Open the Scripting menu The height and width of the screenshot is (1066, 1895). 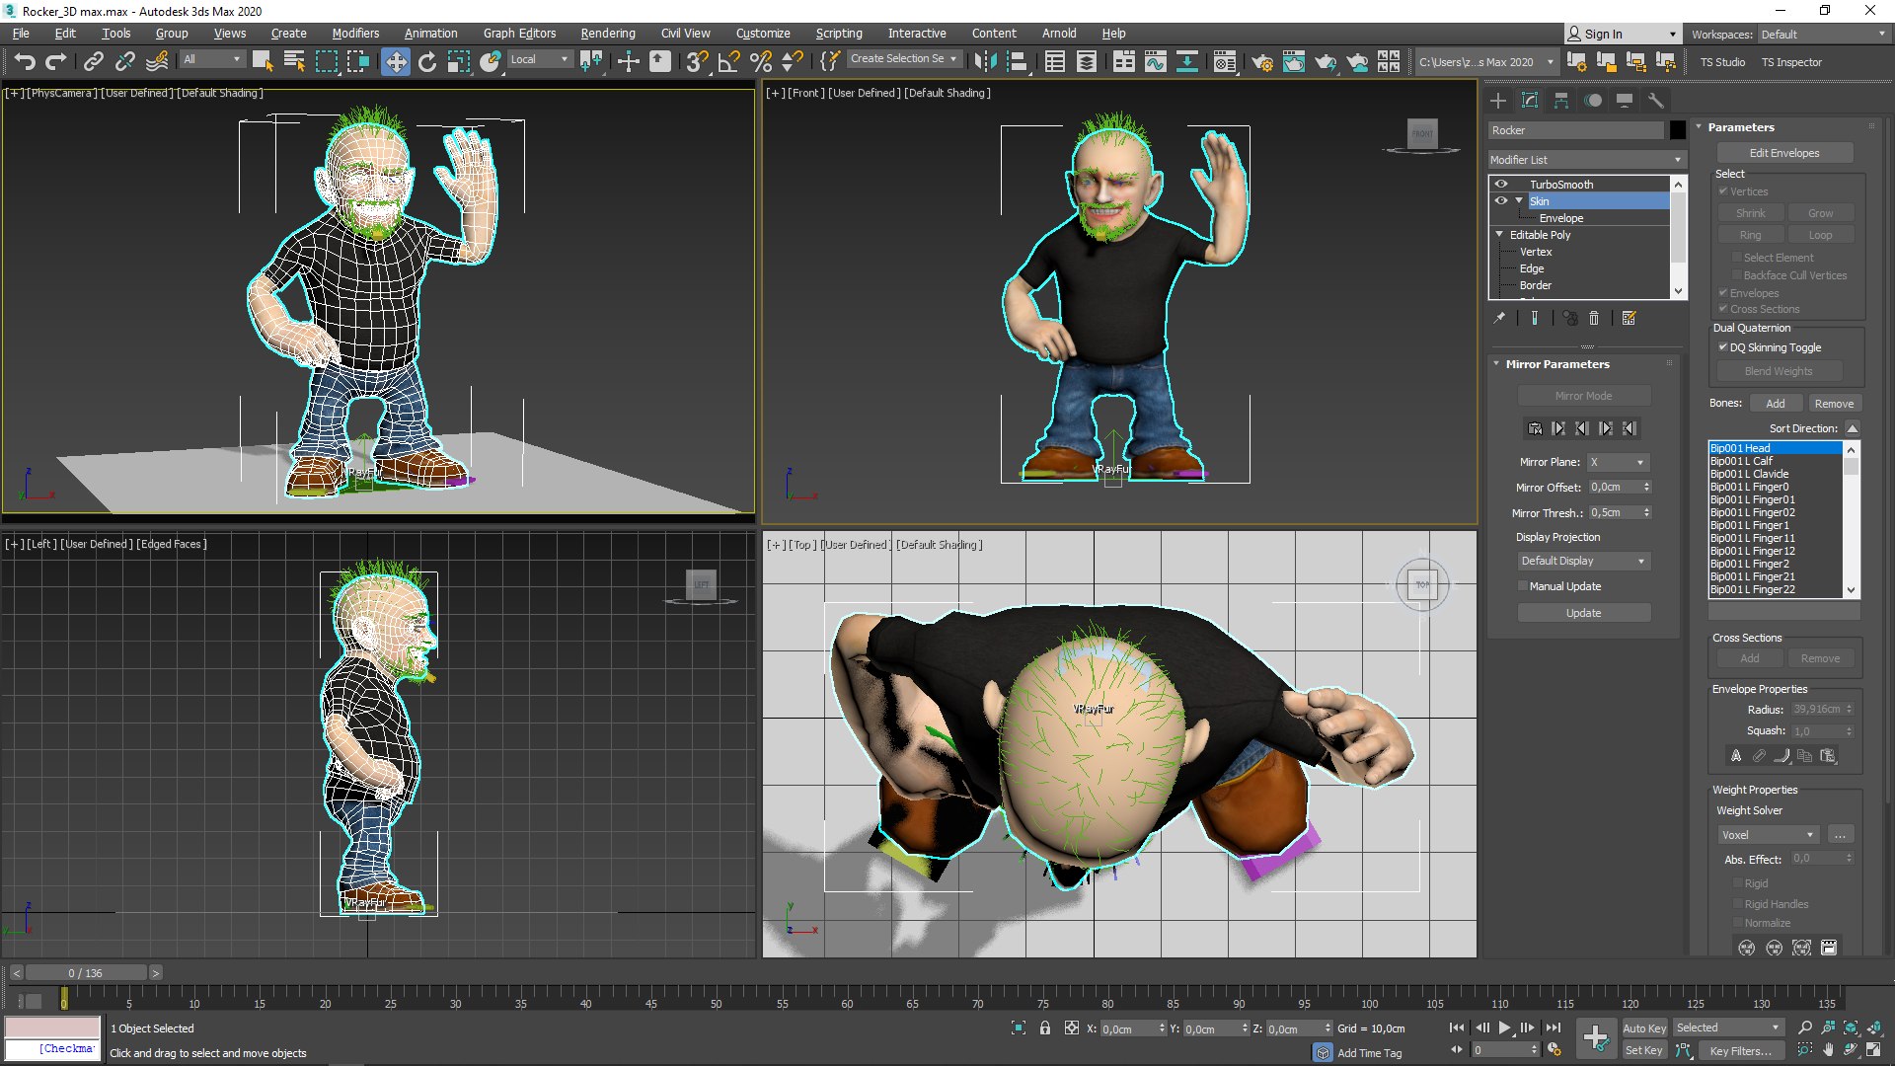click(x=839, y=33)
